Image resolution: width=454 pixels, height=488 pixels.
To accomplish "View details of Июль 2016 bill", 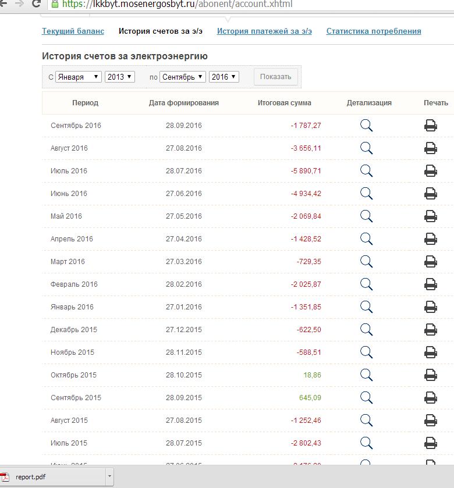I will click(366, 171).
